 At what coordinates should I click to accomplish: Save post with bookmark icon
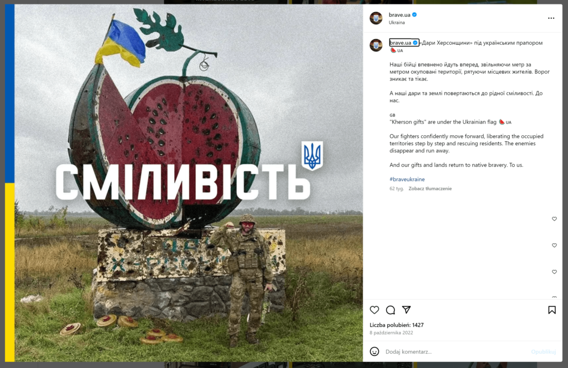pos(552,310)
